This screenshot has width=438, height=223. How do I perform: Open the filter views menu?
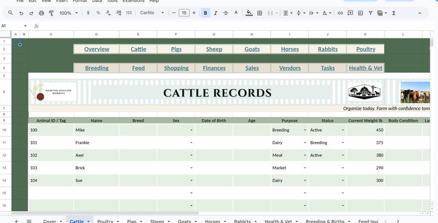pyautogui.click(x=382, y=13)
